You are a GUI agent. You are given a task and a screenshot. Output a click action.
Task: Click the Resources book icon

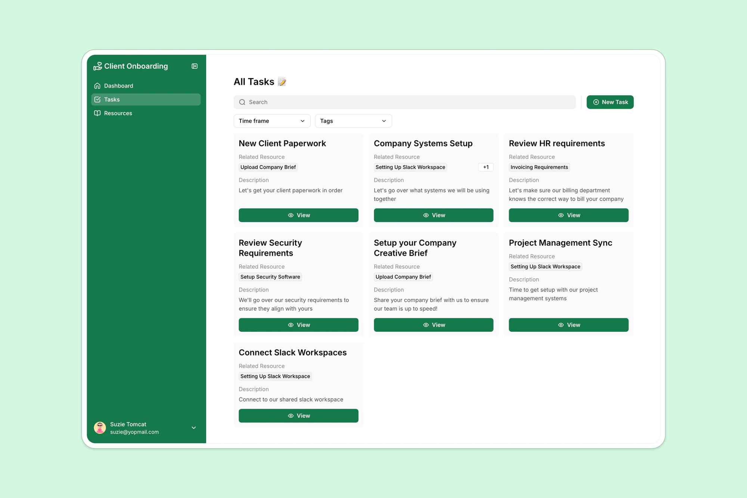[x=97, y=113]
